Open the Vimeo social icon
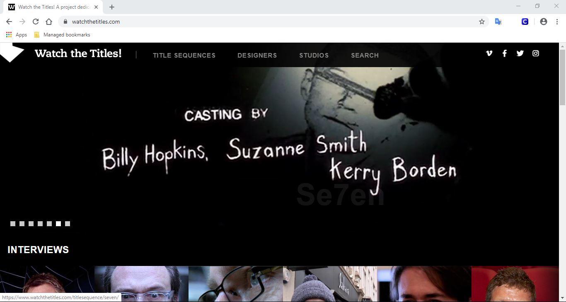This screenshot has width=566, height=302. [489, 53]
